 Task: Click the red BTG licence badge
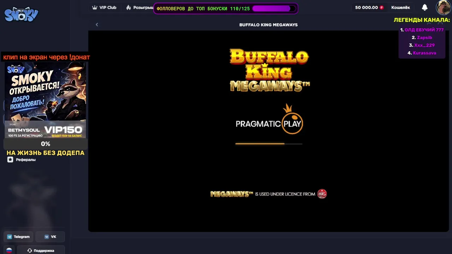pos(322,194)
